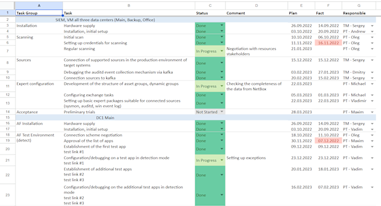Image resolution: width=381 pixels, height=206 pixels.
Task: Open Responsible dropdown for TM - Dmitry
Action: click(372, 72)
